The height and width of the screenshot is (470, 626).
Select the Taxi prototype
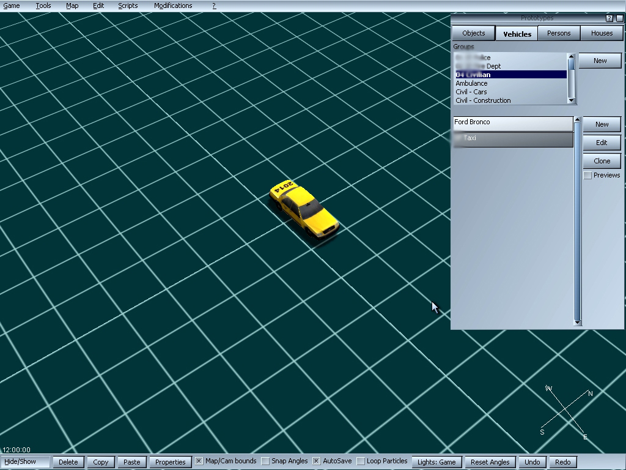513,140
